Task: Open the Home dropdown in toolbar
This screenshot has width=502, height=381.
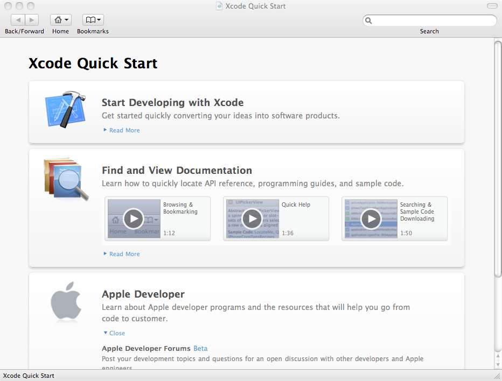Action: click(60, 20)
